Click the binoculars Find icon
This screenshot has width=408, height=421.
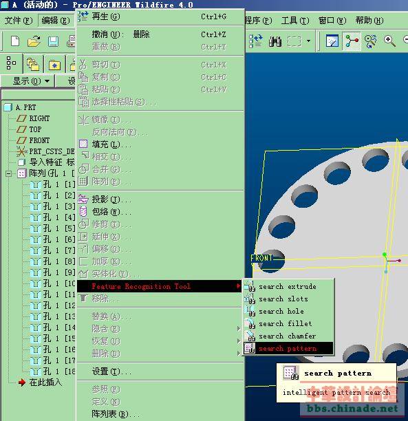click(275, 41)
